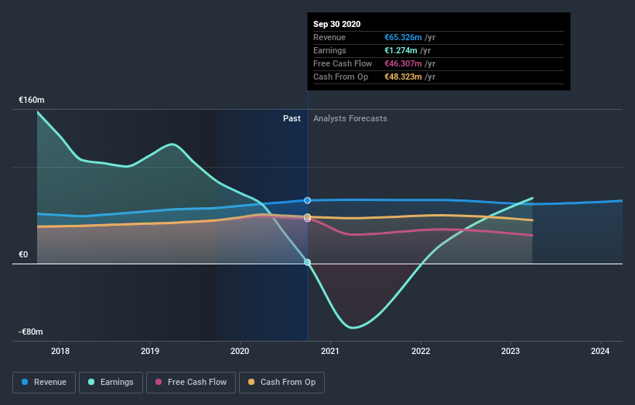This screenshot has width=635, height=405.
Task: Toggle the Free Cash Flow legend button
Action: (x=191, y=383)
